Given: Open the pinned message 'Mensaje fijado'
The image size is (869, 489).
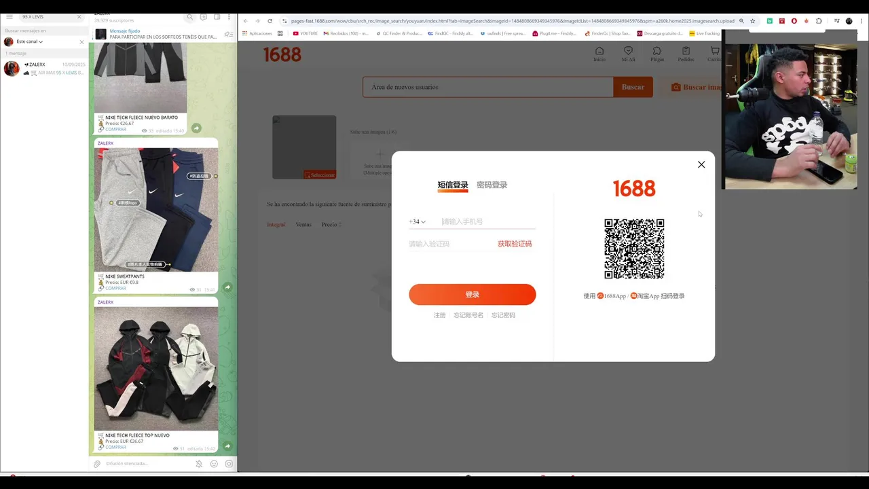Looking at the screenshot, I should 163,34.
